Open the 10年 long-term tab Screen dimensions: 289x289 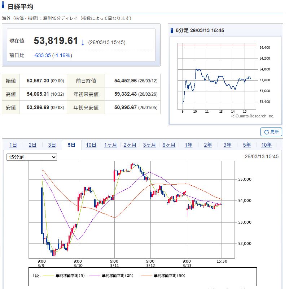point(267,145)
